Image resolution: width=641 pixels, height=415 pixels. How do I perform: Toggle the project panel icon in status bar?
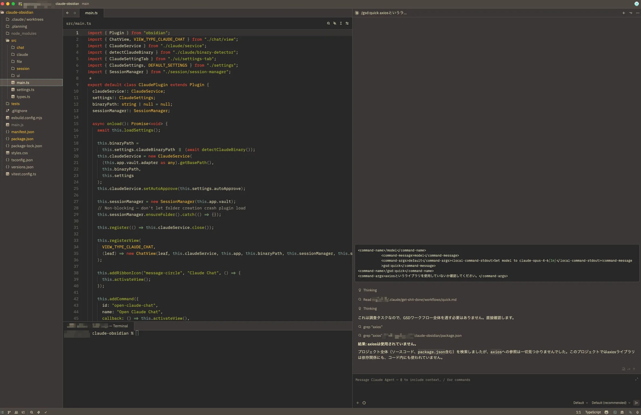point(2,412)
